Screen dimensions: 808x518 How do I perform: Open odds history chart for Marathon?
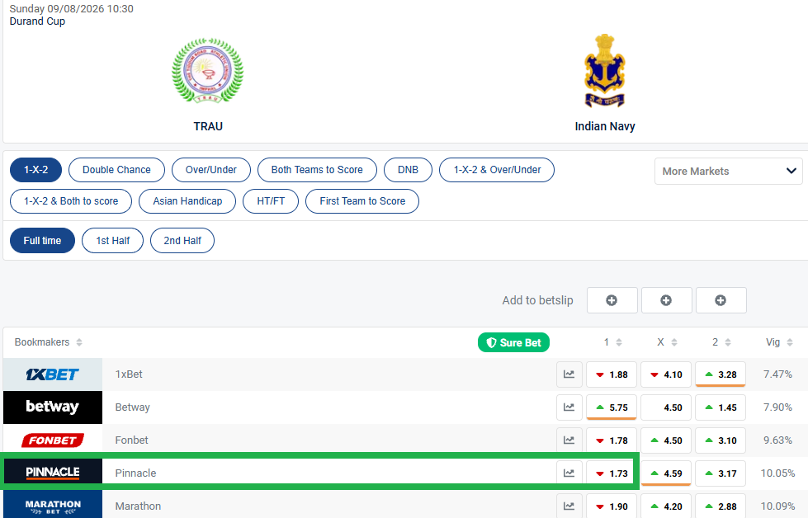[x=569, y=506]
